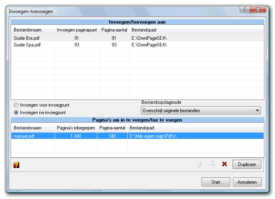Select 'Invoegen na invoegpunt' radio option

(x=16, y=112)
